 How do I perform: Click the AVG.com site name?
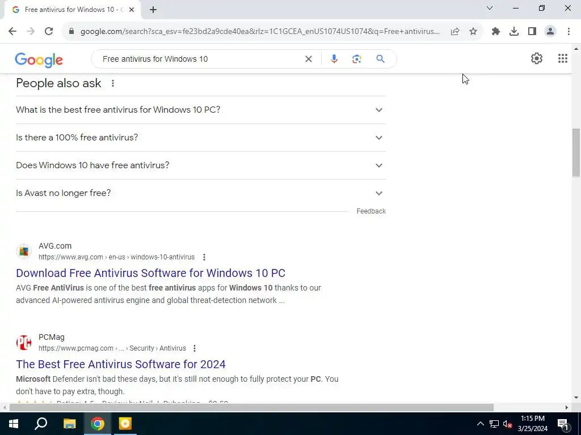[x=55, y=246]
